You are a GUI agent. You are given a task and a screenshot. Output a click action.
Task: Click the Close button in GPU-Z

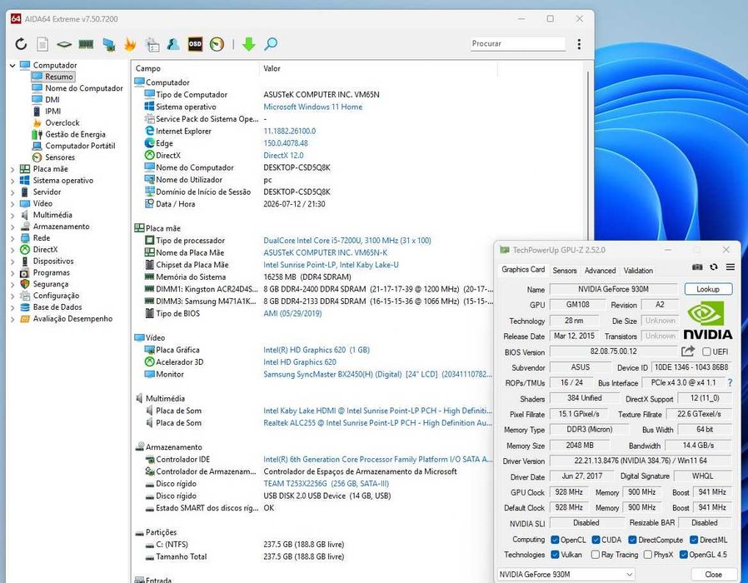point(713,575)
